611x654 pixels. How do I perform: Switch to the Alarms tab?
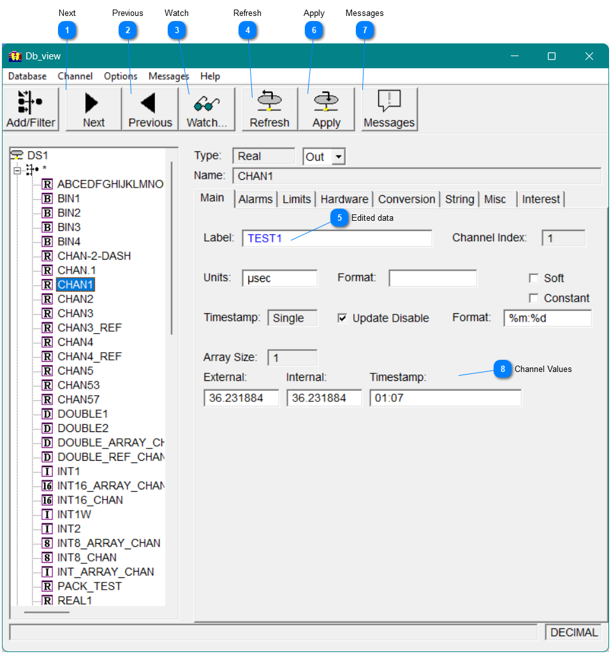pos(255,199)
